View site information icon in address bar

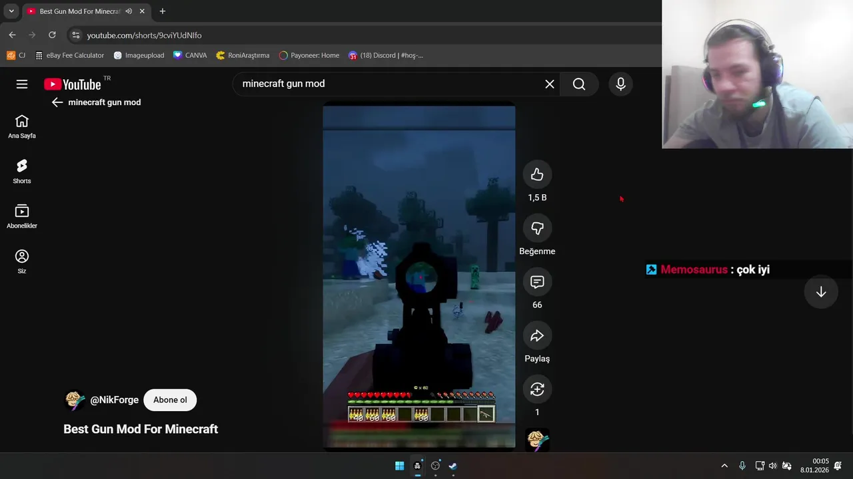coord(75,35)
